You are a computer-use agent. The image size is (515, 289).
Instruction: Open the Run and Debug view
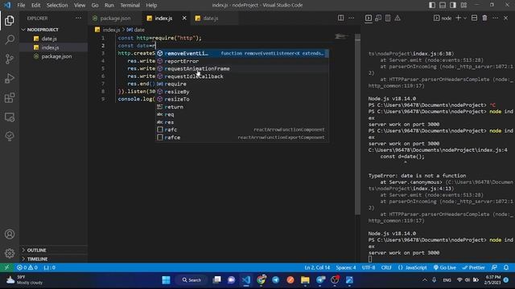[x=10, y=79]
